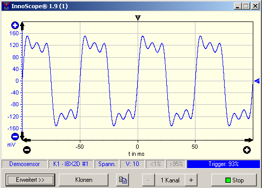
Task: Select the V: 10 range field
Action: [x=132, y=164]
